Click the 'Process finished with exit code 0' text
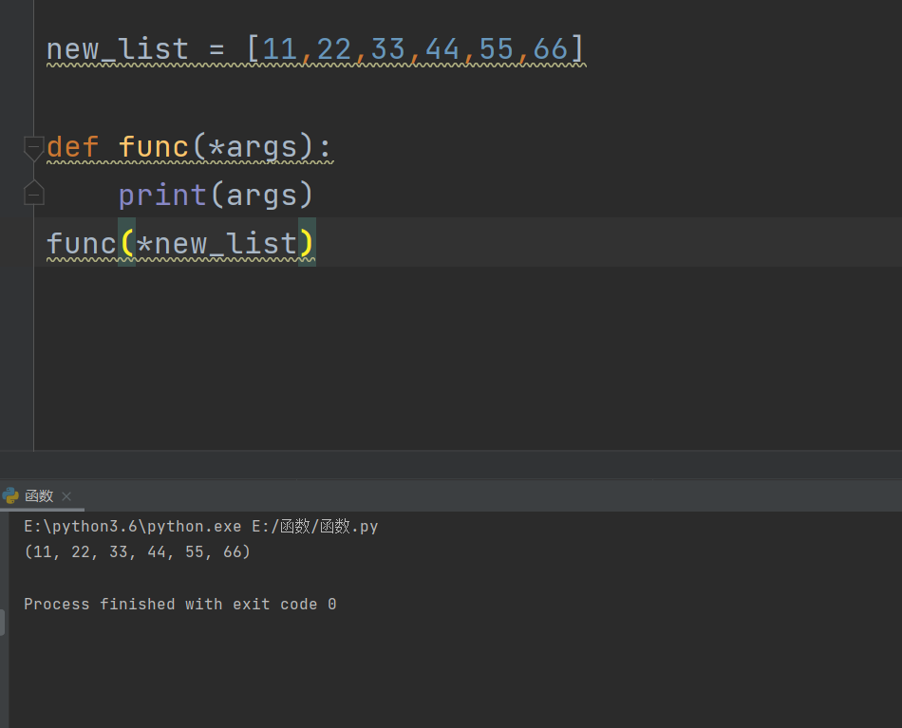 click(180, 604)
